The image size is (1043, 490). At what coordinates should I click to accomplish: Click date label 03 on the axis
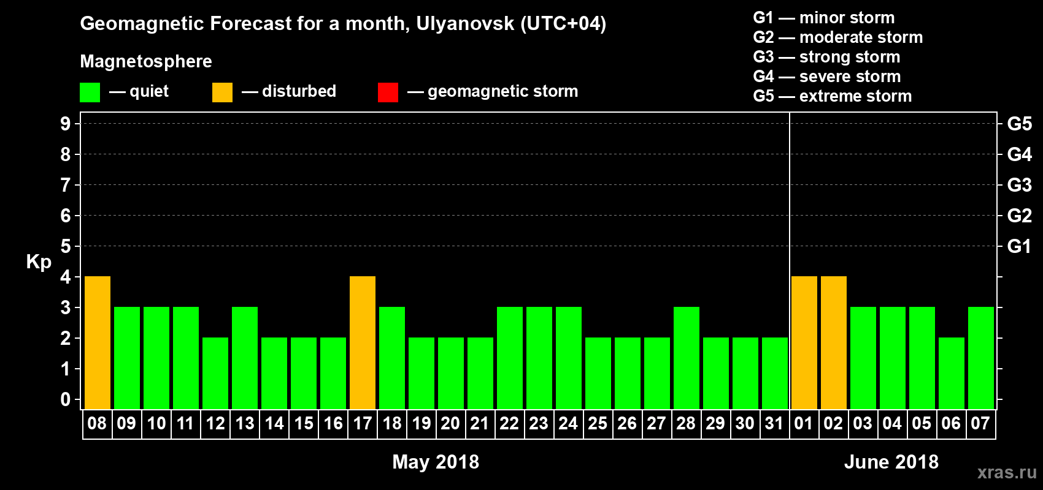pos(863,423)
